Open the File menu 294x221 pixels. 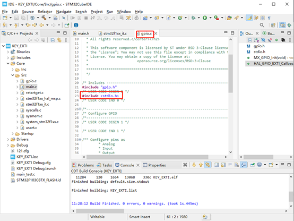[5, 12]
